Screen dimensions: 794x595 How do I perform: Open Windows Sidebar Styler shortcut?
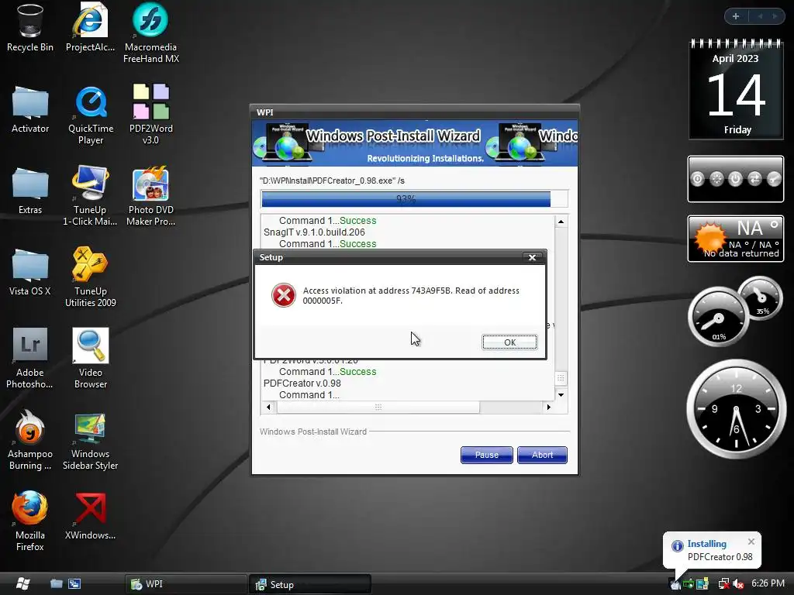coord(90,440)
